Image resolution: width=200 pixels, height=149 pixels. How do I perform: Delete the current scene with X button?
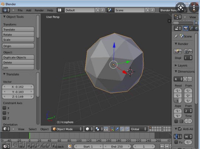pos(152,10)
